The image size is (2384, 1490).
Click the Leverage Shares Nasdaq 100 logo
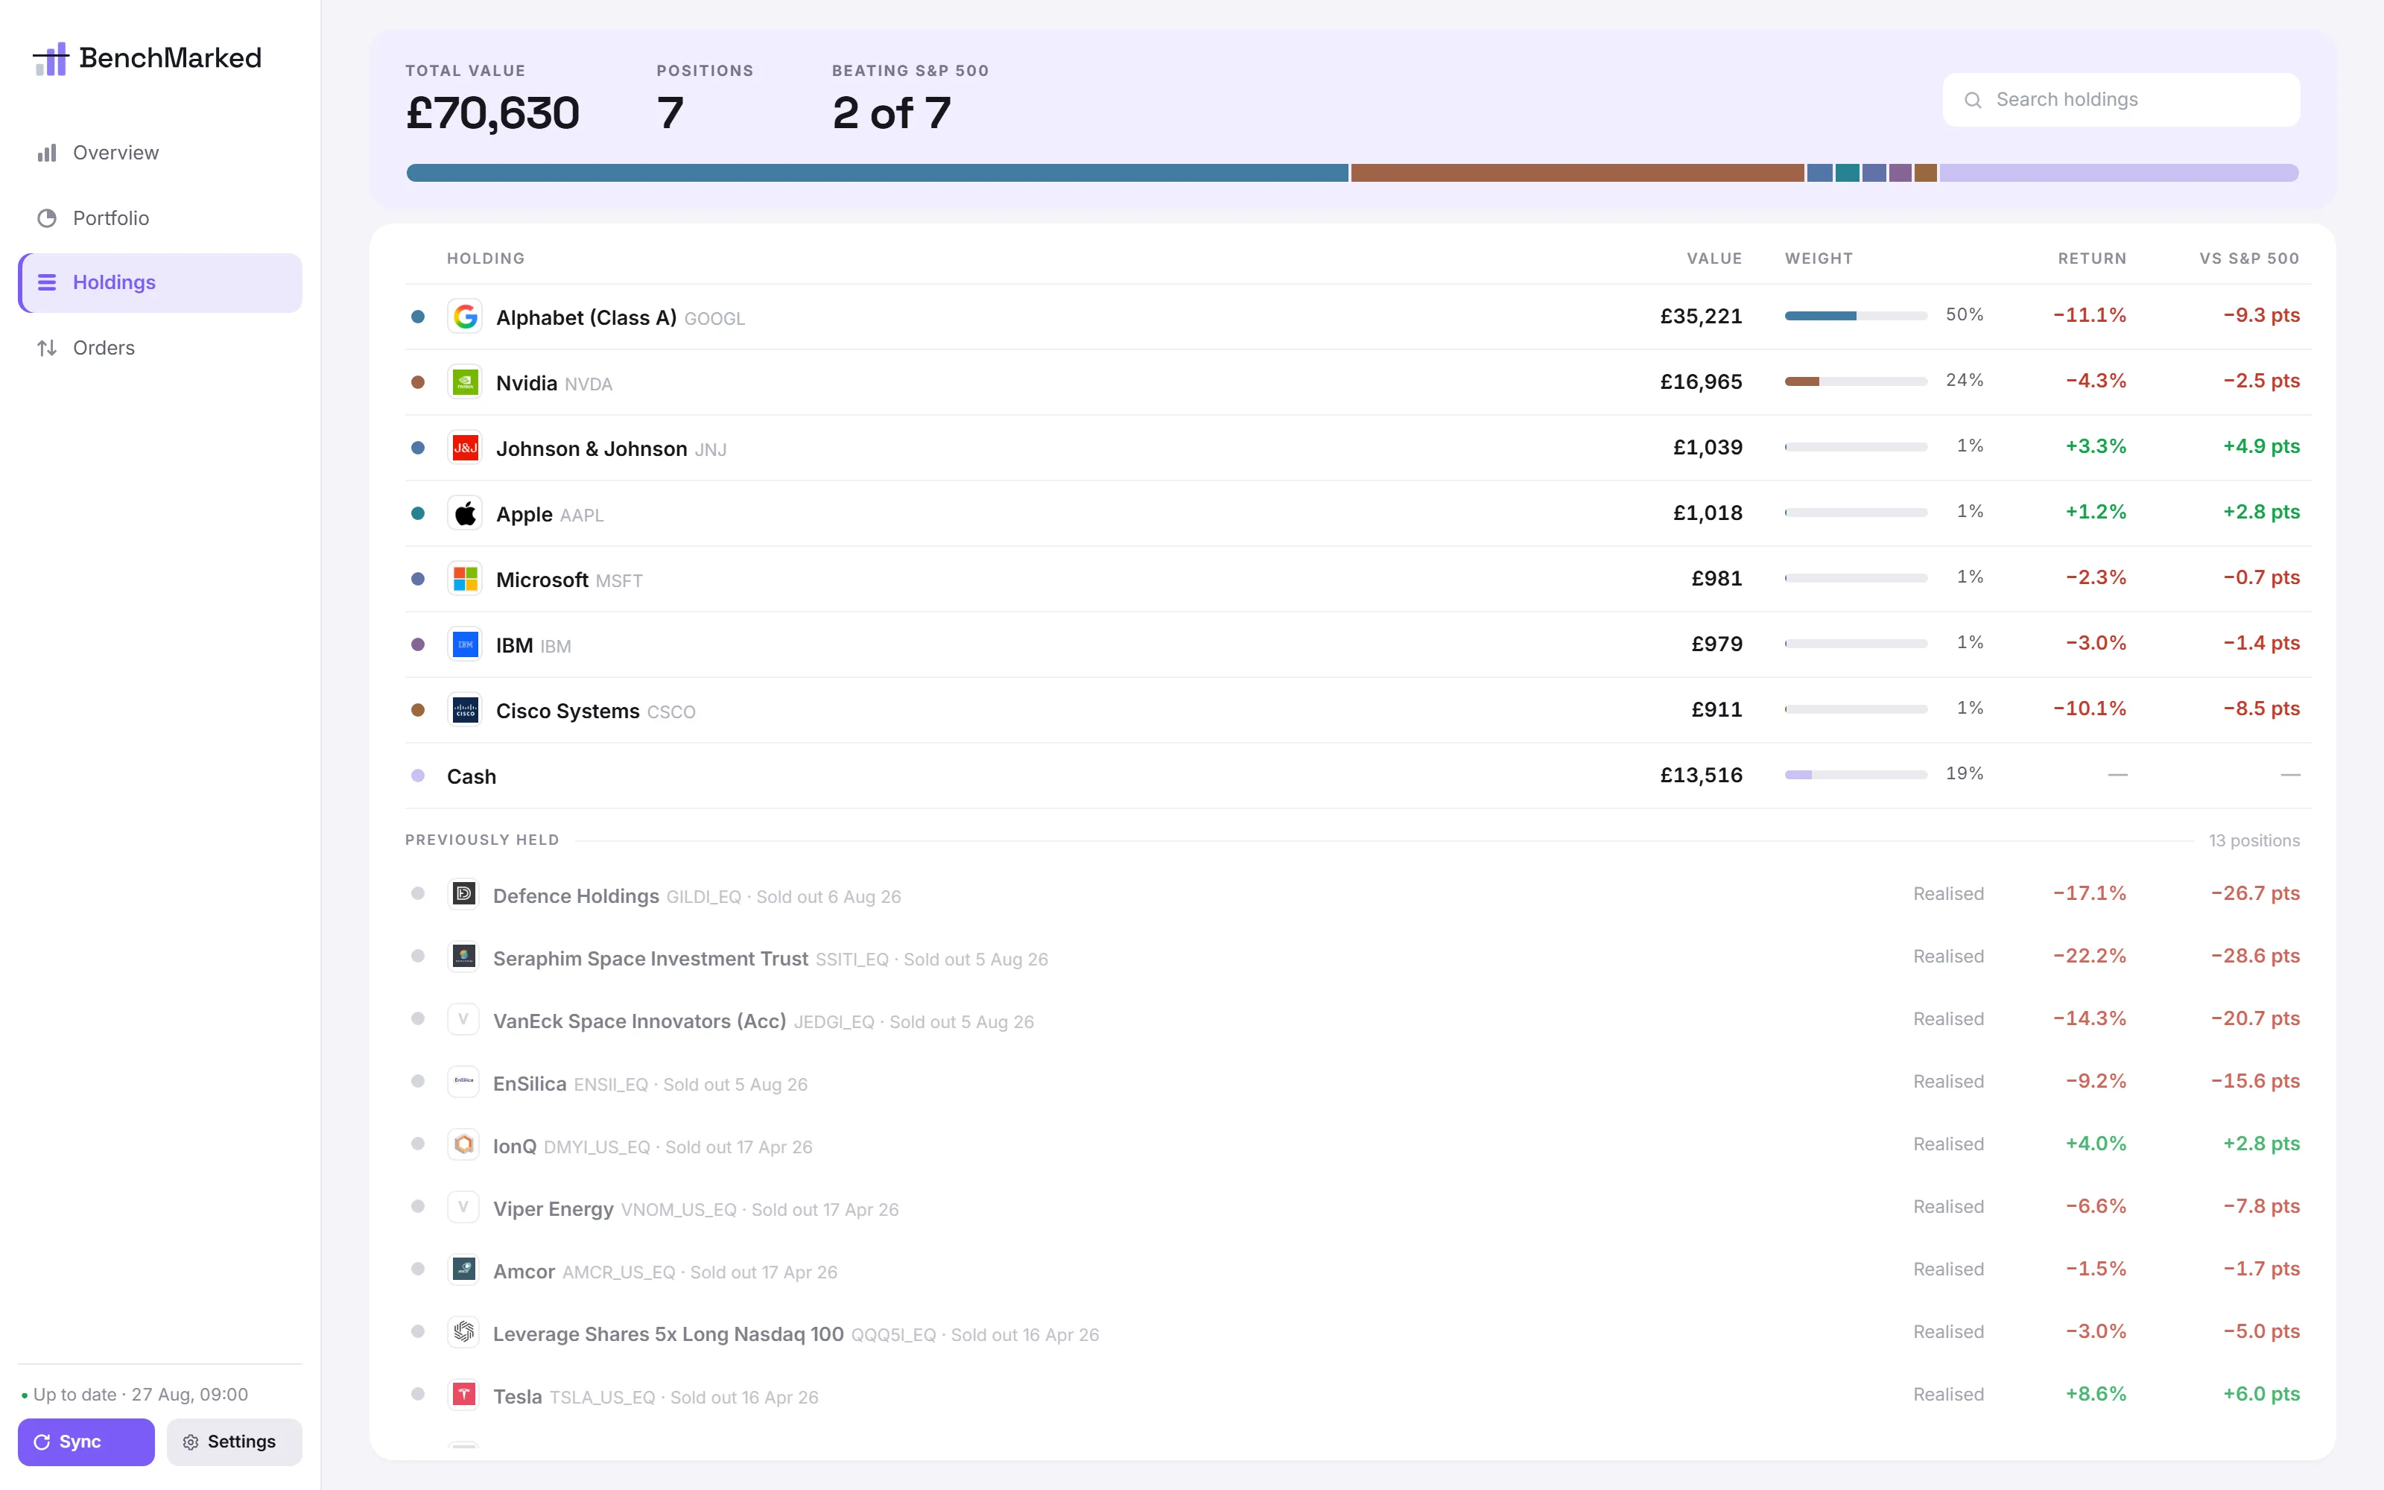click(464, 1331)
